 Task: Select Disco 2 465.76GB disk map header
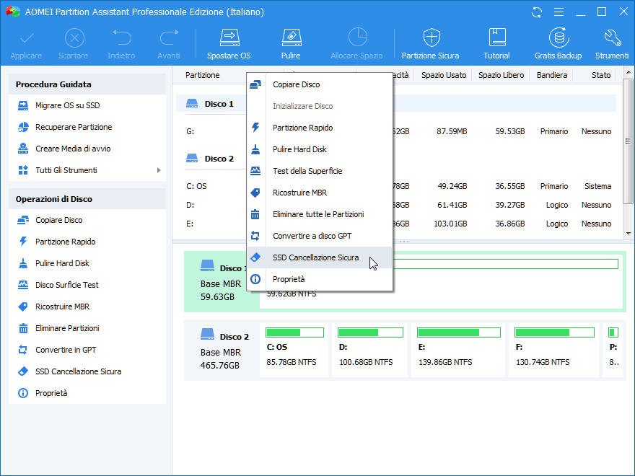pyautogui.click(x=222, y=351)
